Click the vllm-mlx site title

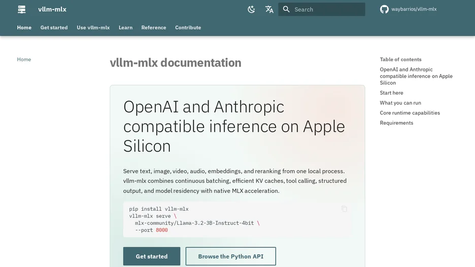click(x=52, y=10)
